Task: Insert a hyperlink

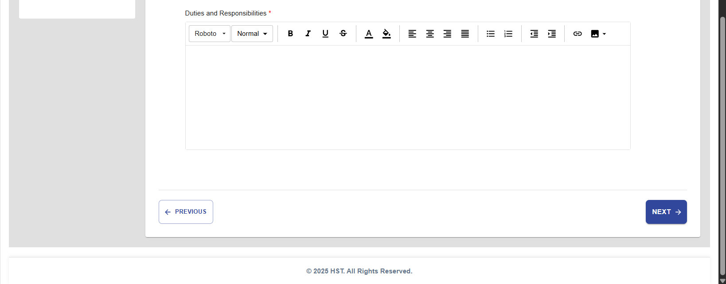Action: click(x=578, y=34)
